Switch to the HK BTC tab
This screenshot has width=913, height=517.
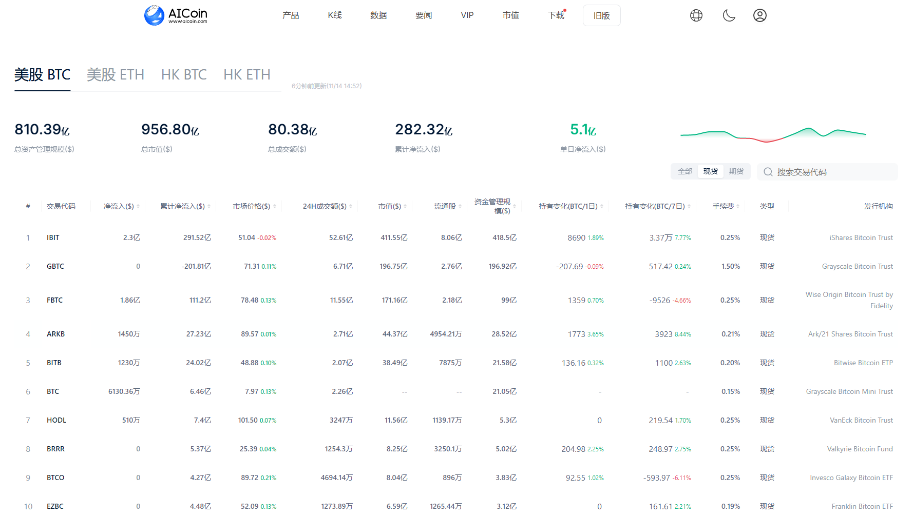(184, 75)
